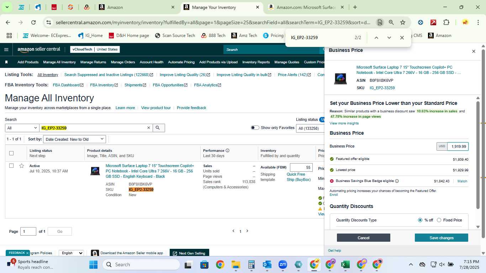Click the Page number input field

point(28,231)
